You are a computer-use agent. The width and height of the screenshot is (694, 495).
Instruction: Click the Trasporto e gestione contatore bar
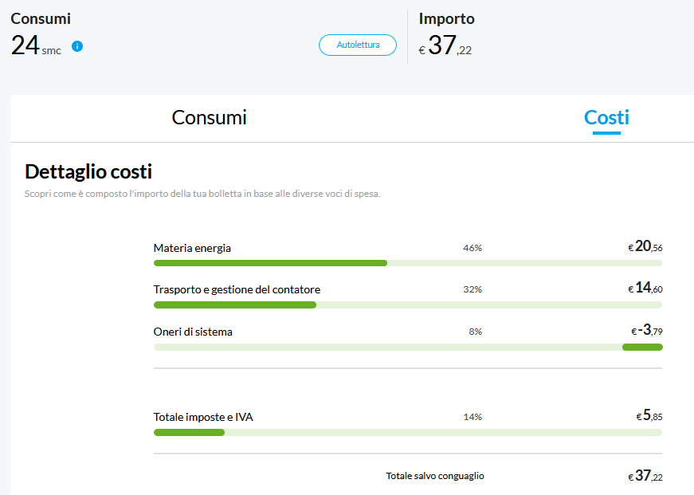pos(407,304)
